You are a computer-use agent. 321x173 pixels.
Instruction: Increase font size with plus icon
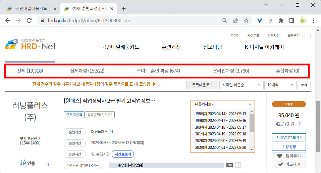pos(303,36)
